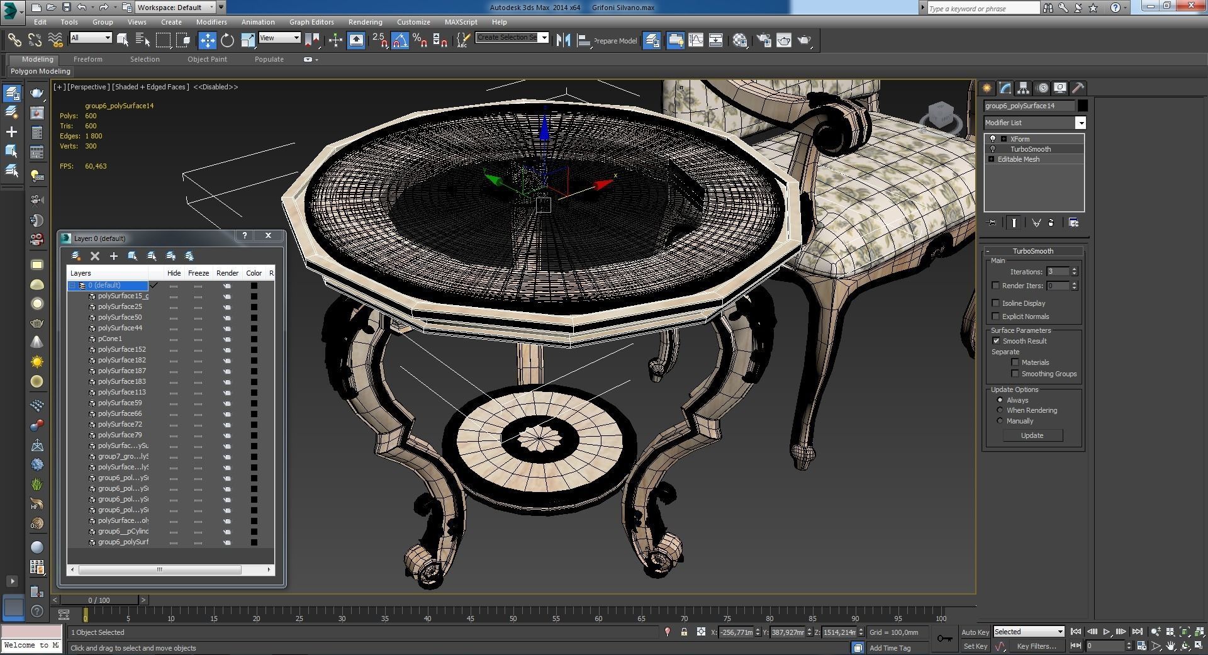Toggle the XForm modifier lightbulb
This screenshot has height=655, width=1208.
[x=993, y=139]
